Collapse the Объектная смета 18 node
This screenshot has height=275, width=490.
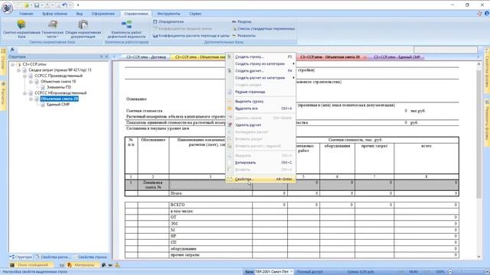tap(31, 82)
